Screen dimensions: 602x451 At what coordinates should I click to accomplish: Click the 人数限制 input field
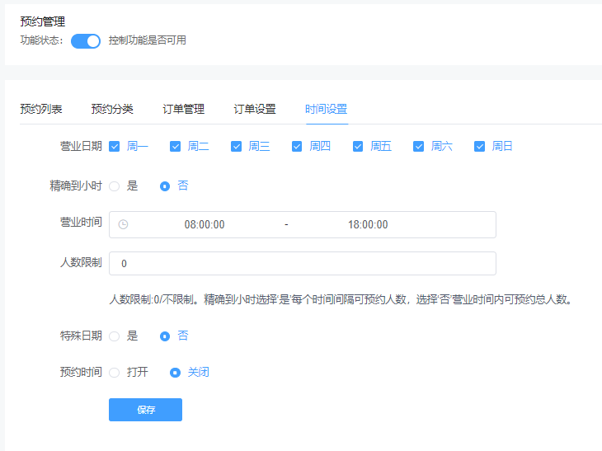pyautogui.click(x=303, y=264)
